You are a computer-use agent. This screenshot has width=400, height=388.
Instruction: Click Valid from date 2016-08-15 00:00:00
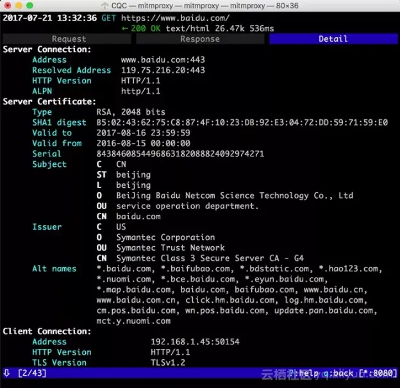pos(144,144)
